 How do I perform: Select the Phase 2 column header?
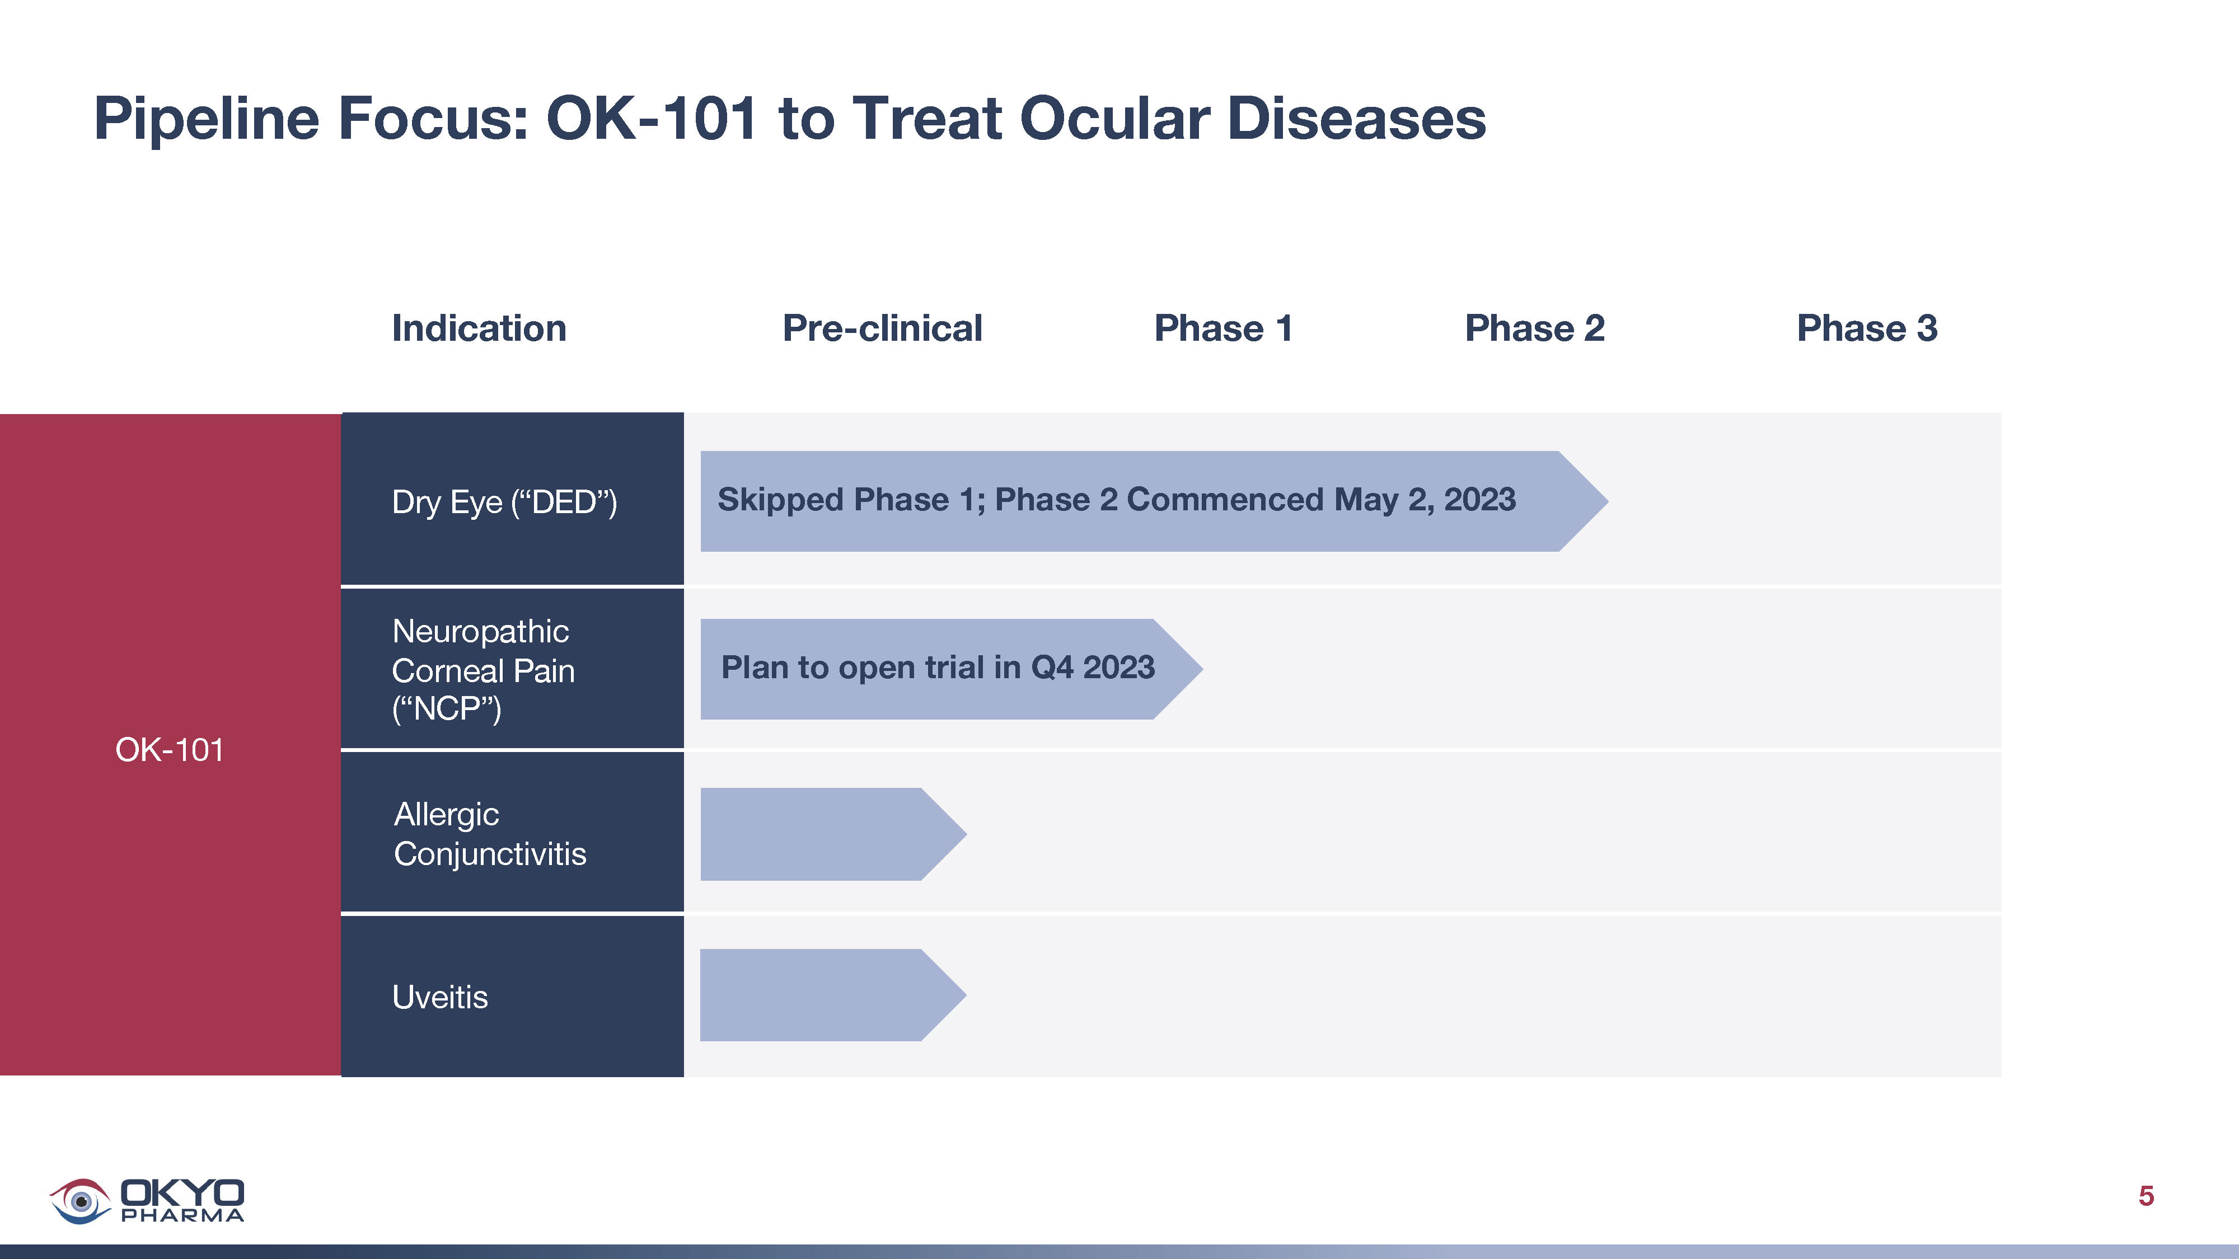pyautogui.click(x=1534, y=328)
